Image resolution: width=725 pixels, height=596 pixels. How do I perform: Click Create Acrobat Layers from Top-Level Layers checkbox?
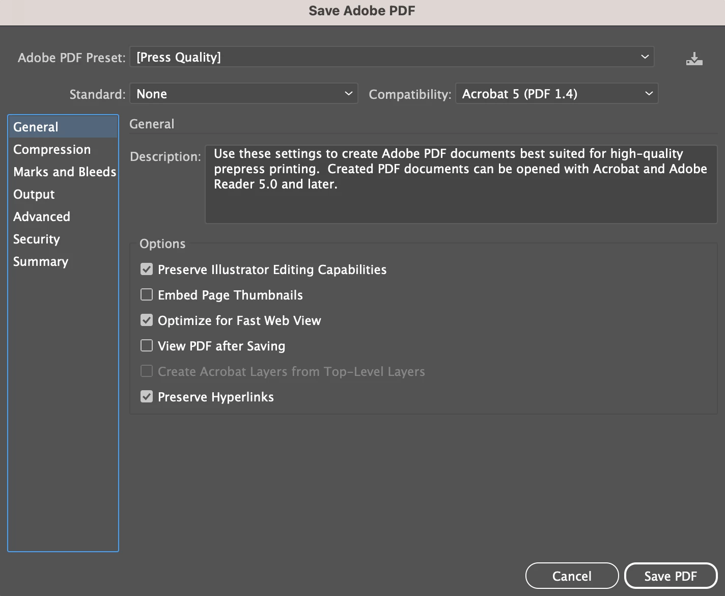pos(147,371)
